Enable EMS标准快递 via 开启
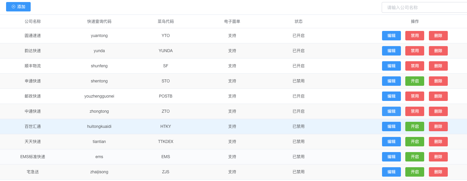The width and height of the screenshot is (467, 181). (414, 157)
